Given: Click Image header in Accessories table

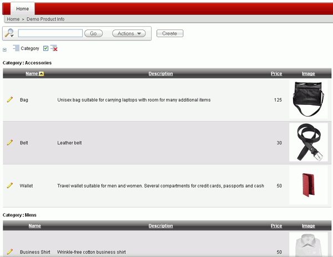Looking at the screenshot, I should (x=309, y=73).
